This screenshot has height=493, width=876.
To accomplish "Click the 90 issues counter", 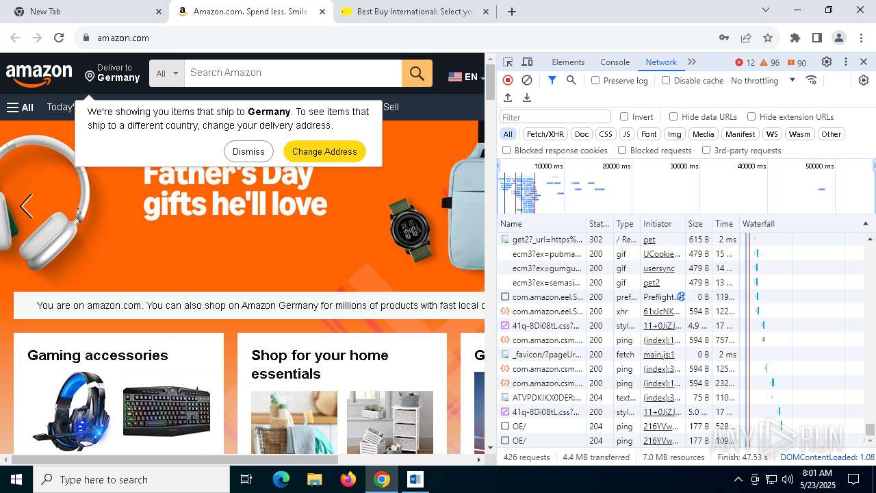I will [x=797, y=62].
